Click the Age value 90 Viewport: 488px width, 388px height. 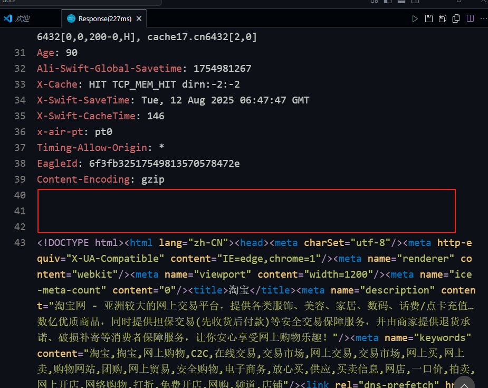72,53
